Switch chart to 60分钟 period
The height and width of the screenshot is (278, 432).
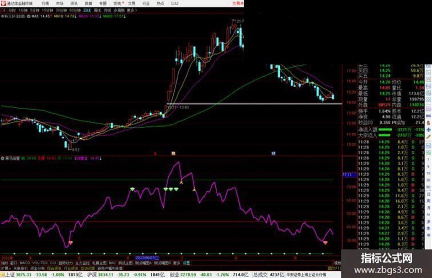tap(75, 10)
